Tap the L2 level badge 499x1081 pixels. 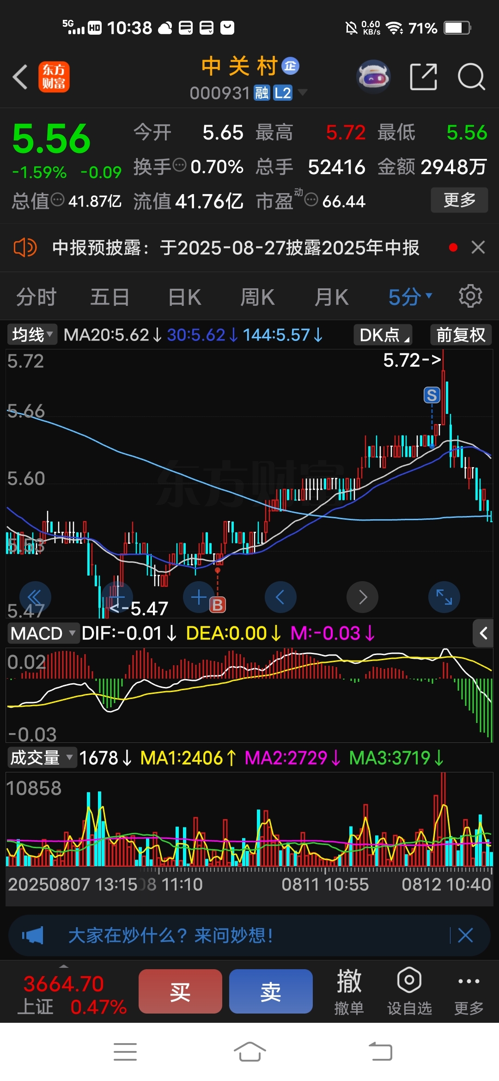coord(283,93)
